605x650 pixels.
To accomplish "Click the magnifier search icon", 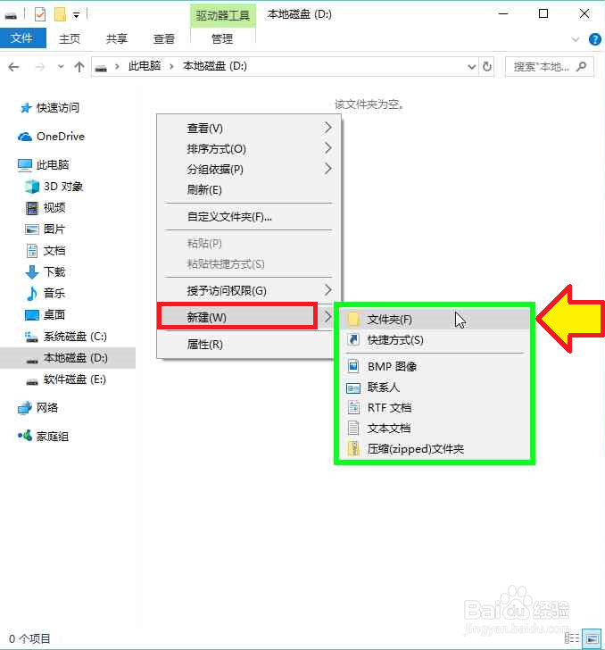I will point(582,66).
